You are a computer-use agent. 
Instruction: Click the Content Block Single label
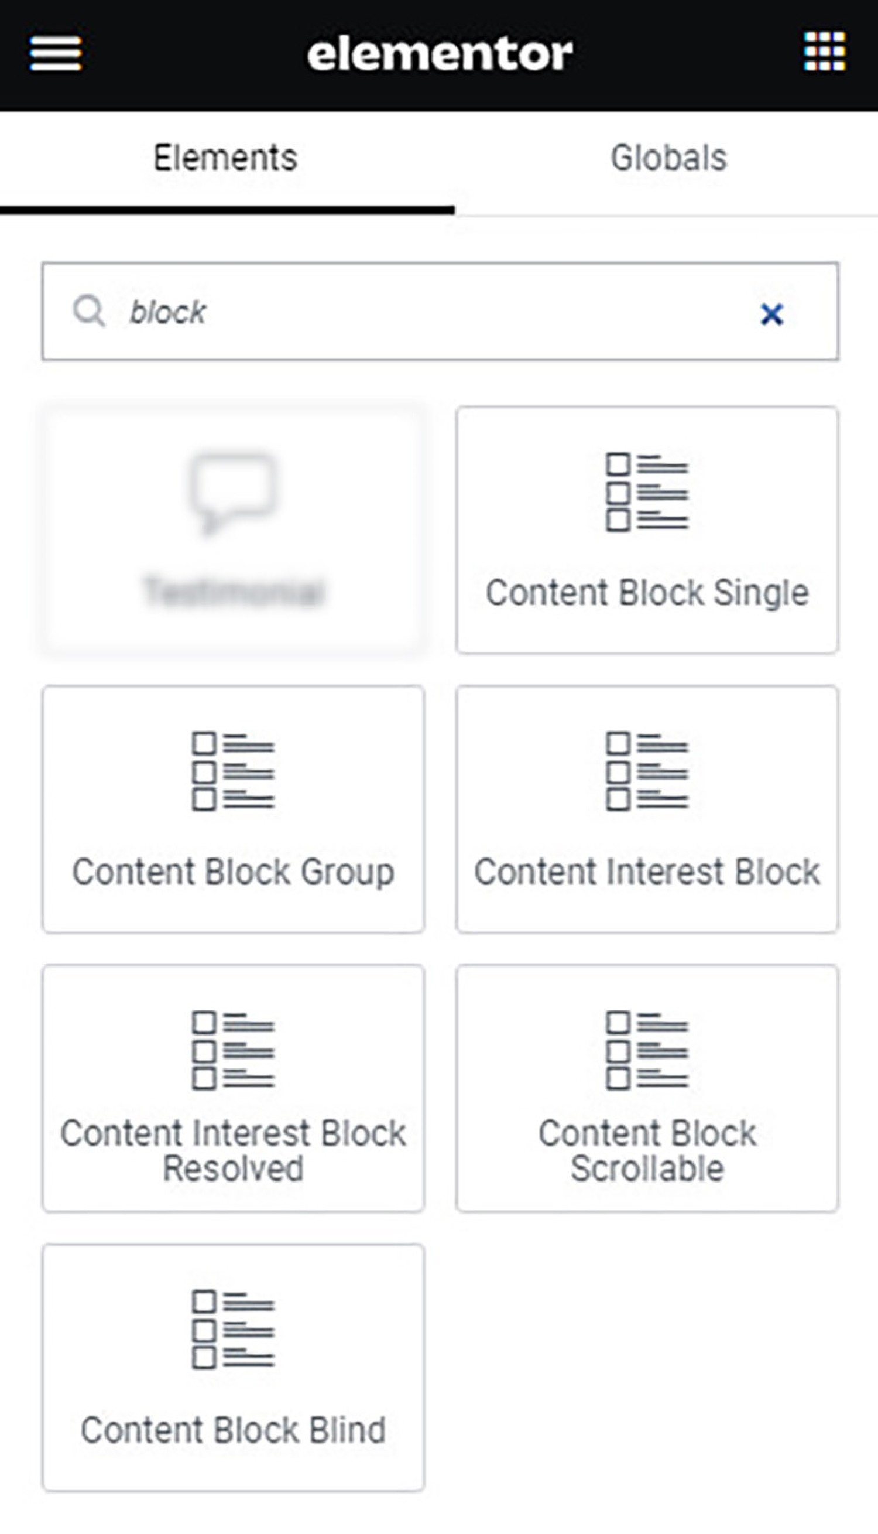(x=647, y=592)
